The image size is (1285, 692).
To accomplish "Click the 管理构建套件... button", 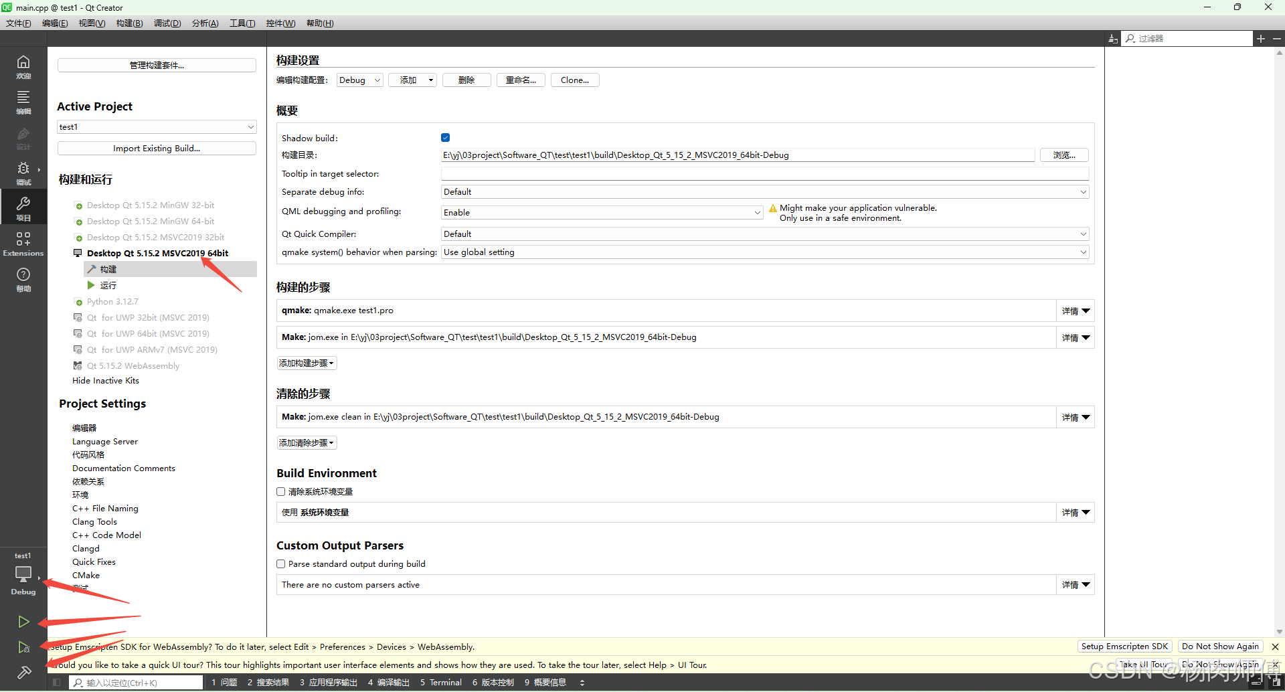I will [157, 65].
